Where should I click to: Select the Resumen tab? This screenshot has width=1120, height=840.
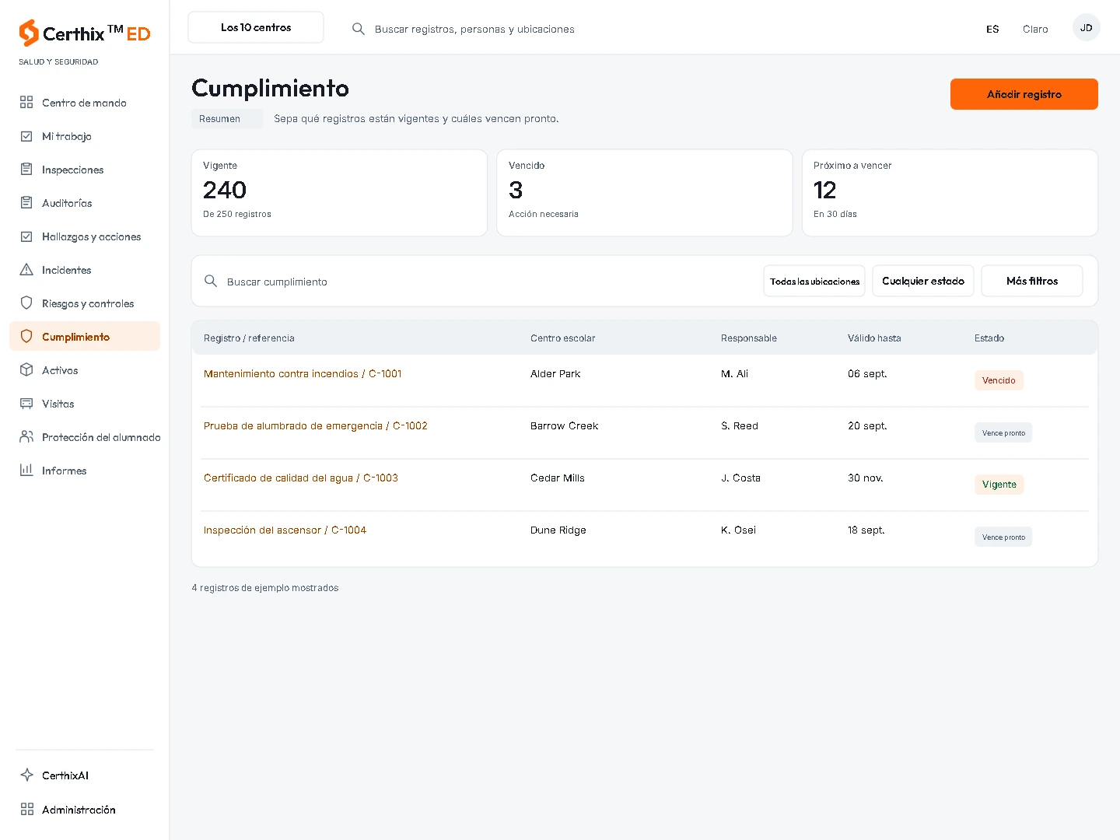[x=227, y=119]
